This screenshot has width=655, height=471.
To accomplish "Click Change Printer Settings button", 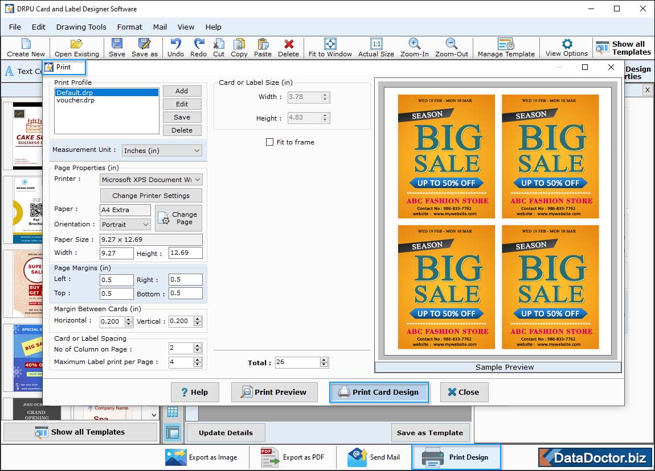I will click(x=151, y=196).
